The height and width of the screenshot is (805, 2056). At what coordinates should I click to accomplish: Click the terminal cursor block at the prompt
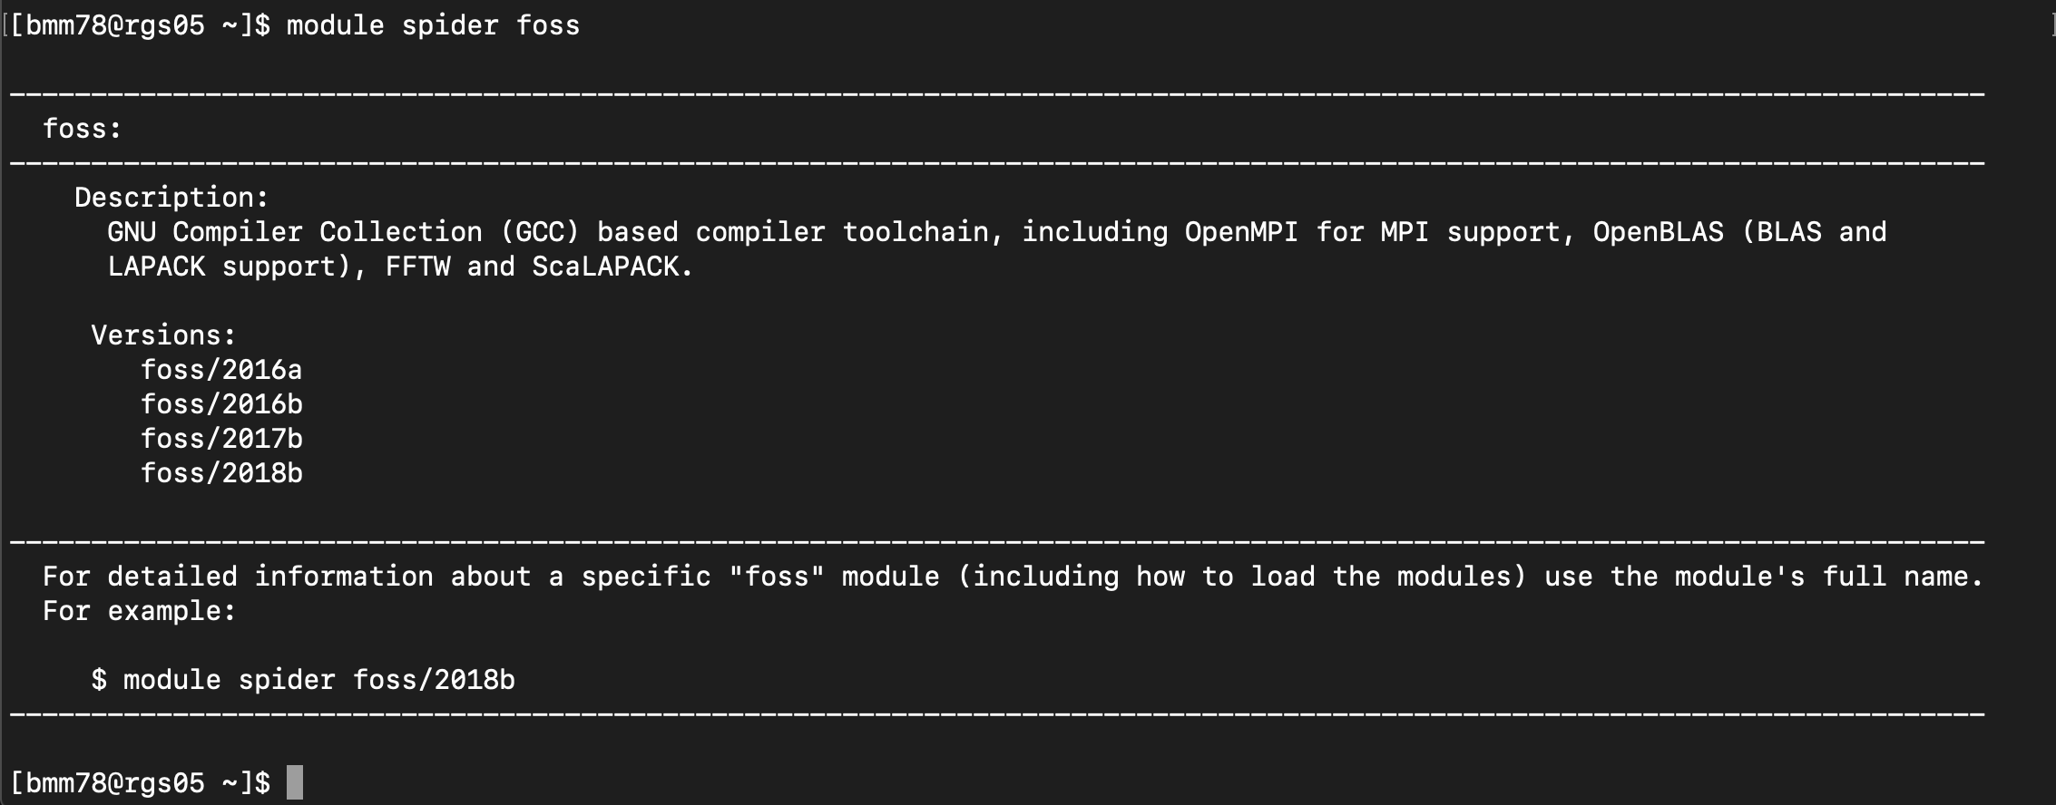pyautogui.click(x=295, y=782)
